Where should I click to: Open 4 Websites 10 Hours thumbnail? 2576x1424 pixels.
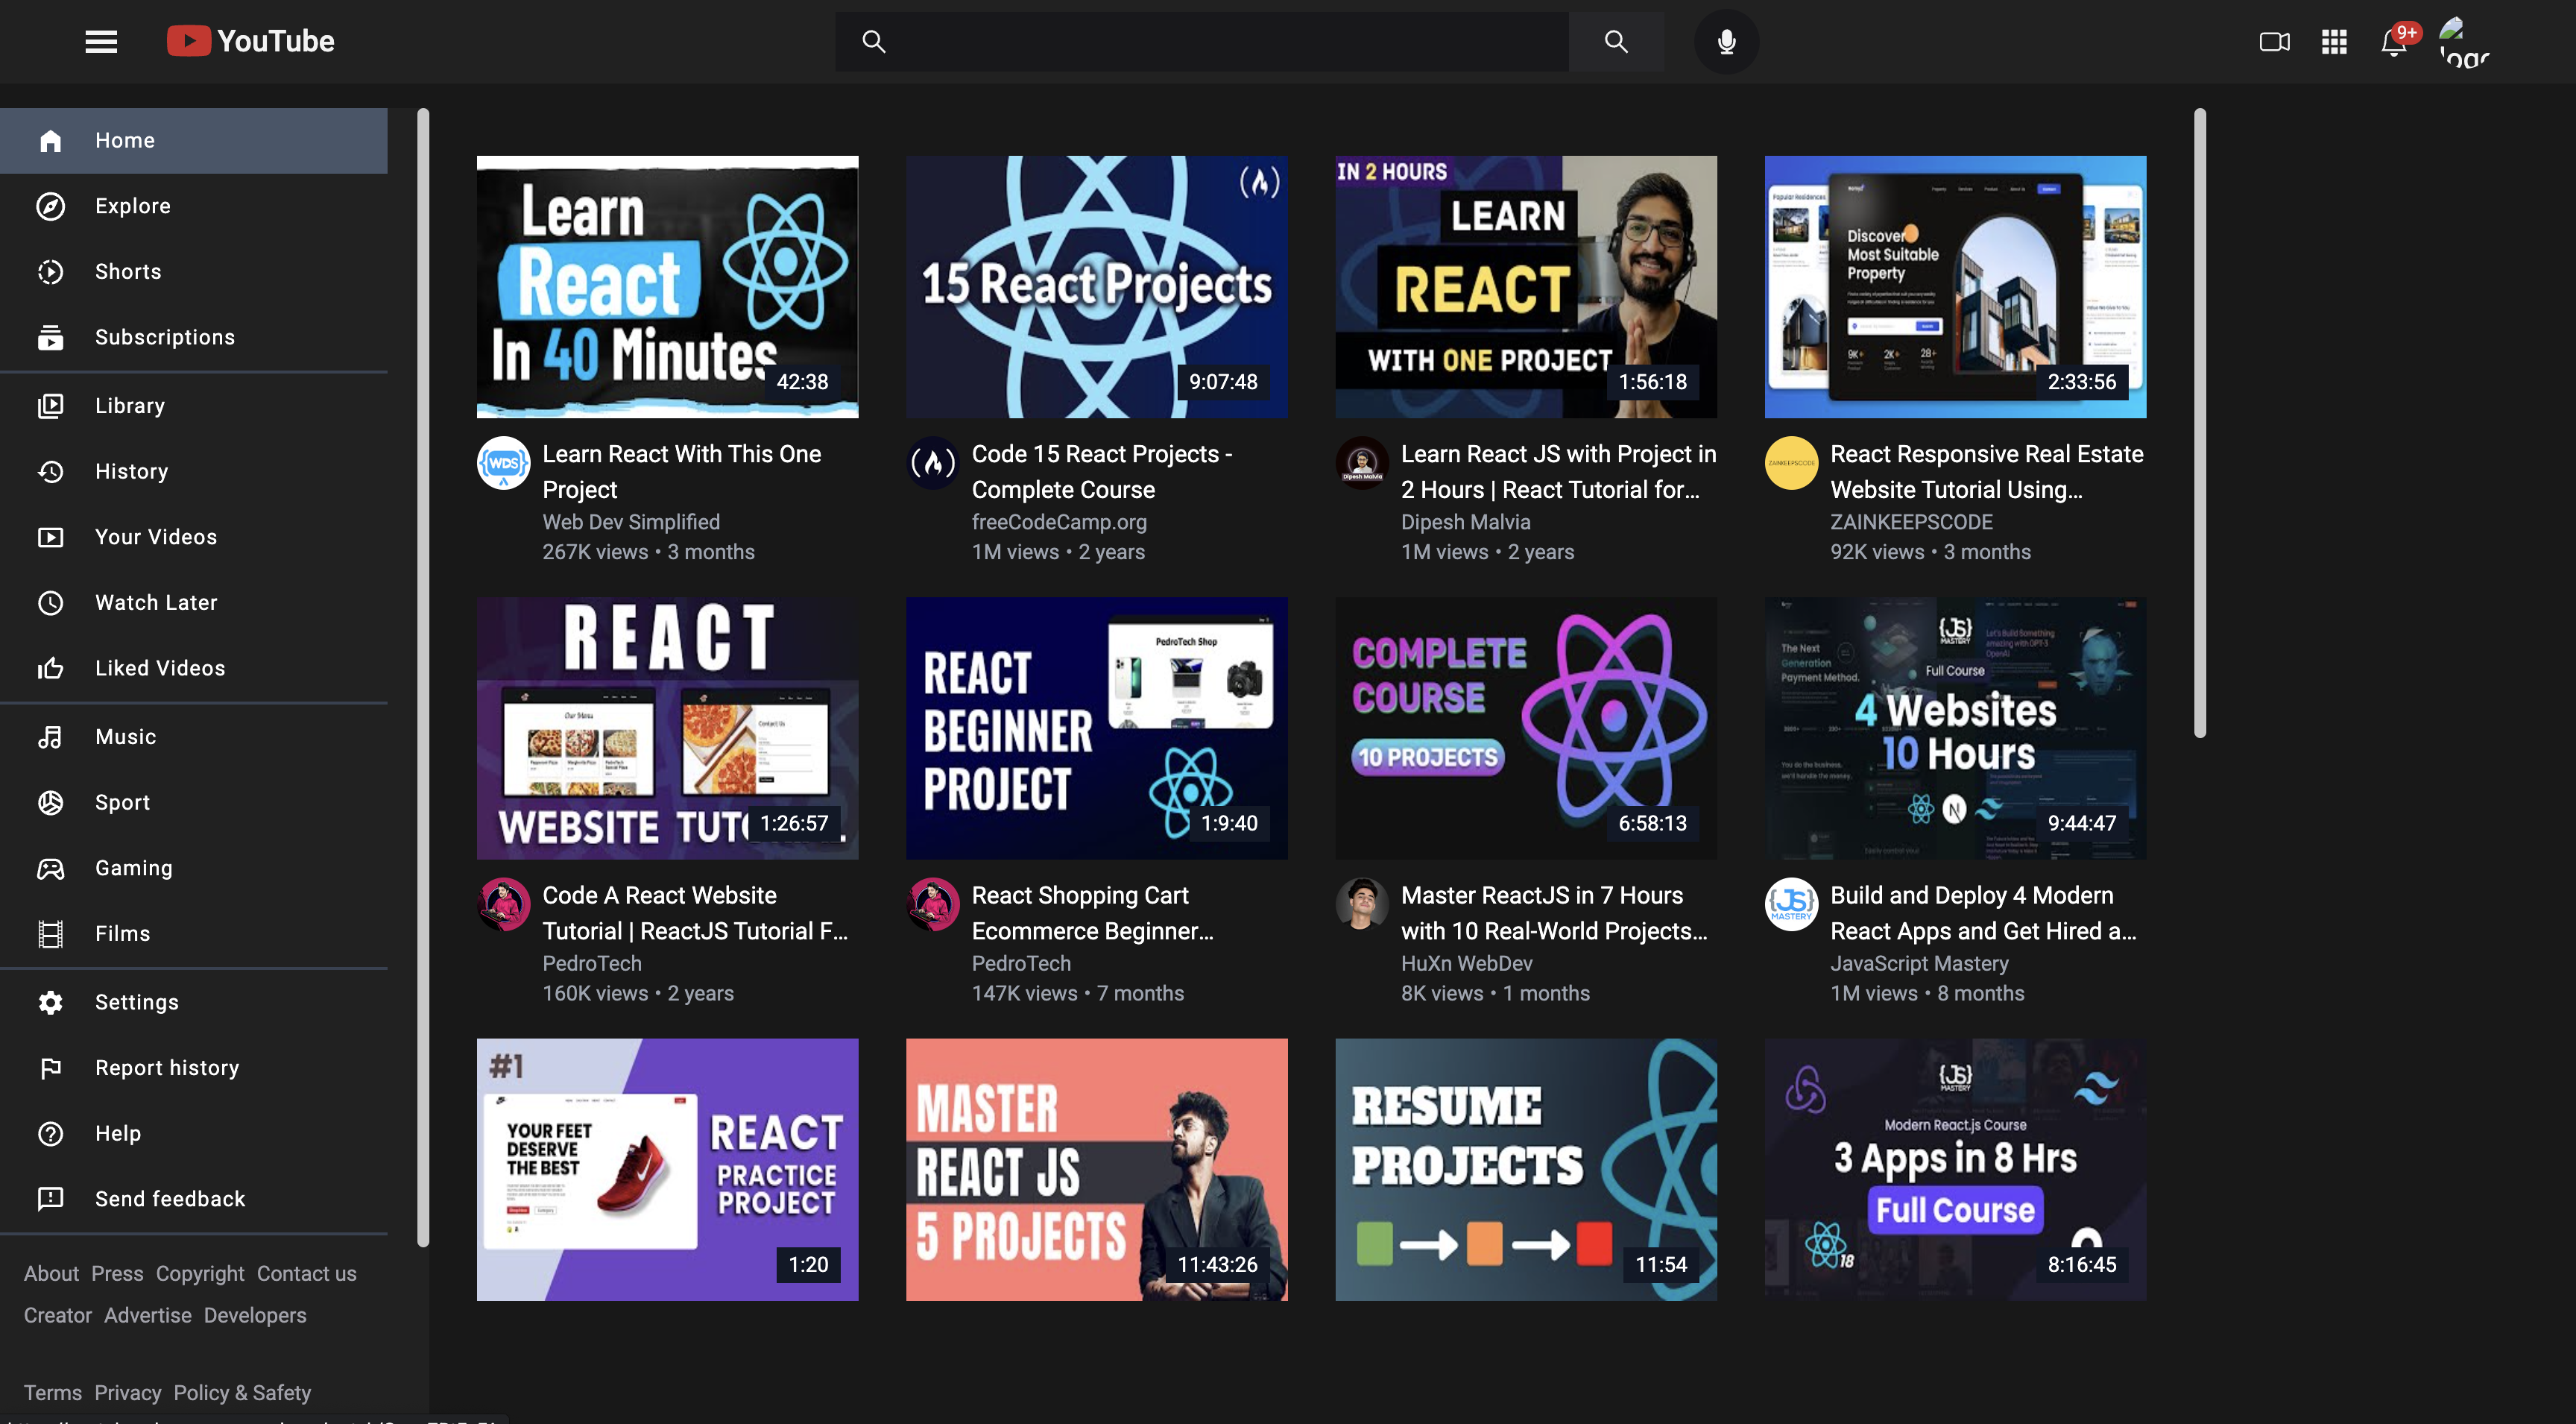(x=1955, y=729)
